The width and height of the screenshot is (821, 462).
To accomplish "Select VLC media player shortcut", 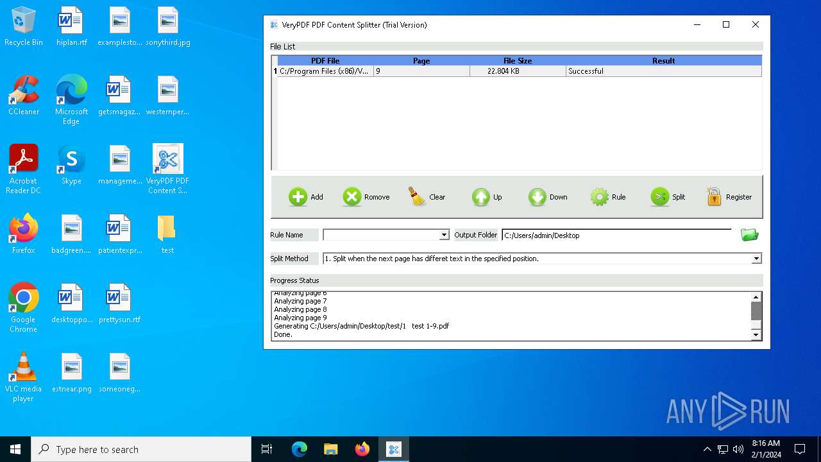I will (x=24, y=377).
